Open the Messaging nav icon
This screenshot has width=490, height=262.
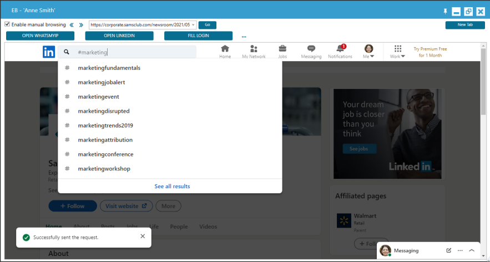311,49
